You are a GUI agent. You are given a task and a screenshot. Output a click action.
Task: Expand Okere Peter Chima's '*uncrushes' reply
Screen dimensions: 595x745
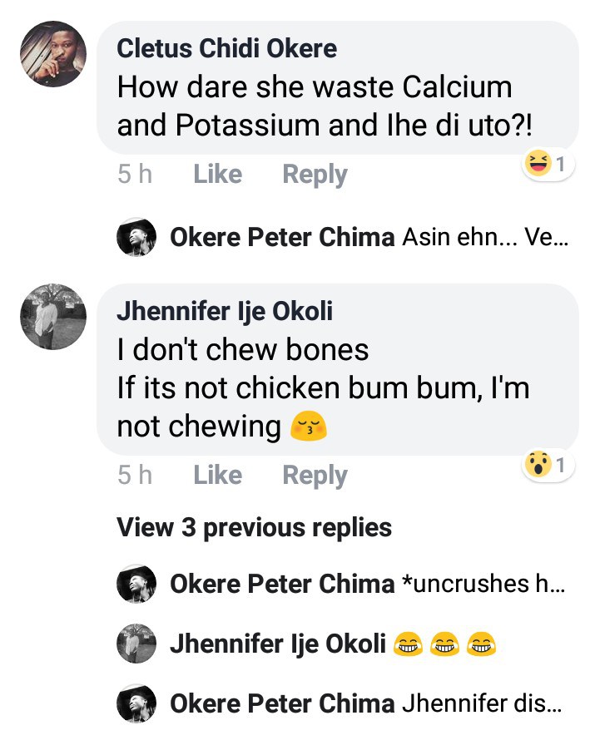pyautogui.click(x=483, y=585)
